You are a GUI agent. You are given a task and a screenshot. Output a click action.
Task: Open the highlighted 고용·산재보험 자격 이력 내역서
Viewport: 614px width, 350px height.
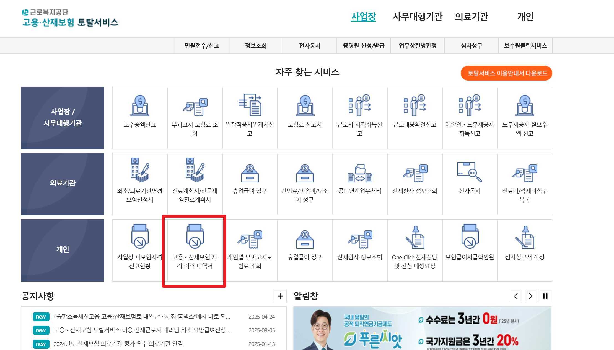[194, 248]
